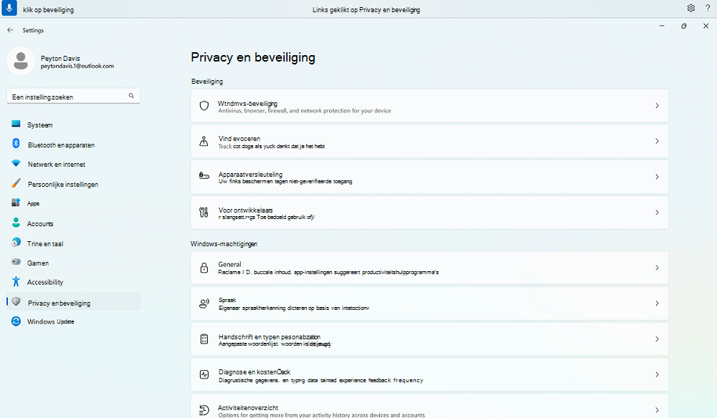Click the Vind evoceren locator icon

click(204, 142)
